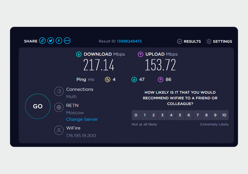Viewport: 248px width, 174px height.
Task: Rate recommendation as 3
Action: point(162,115)
